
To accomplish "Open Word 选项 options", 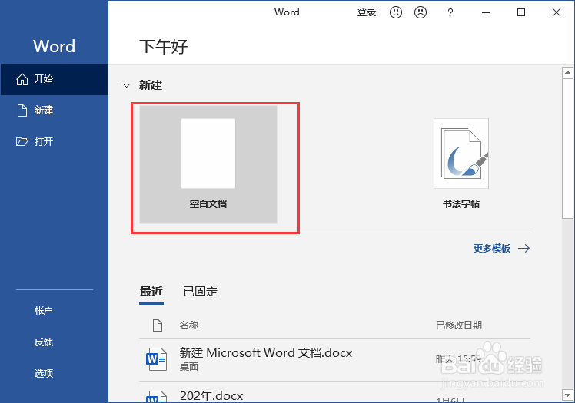I will 44,373.
